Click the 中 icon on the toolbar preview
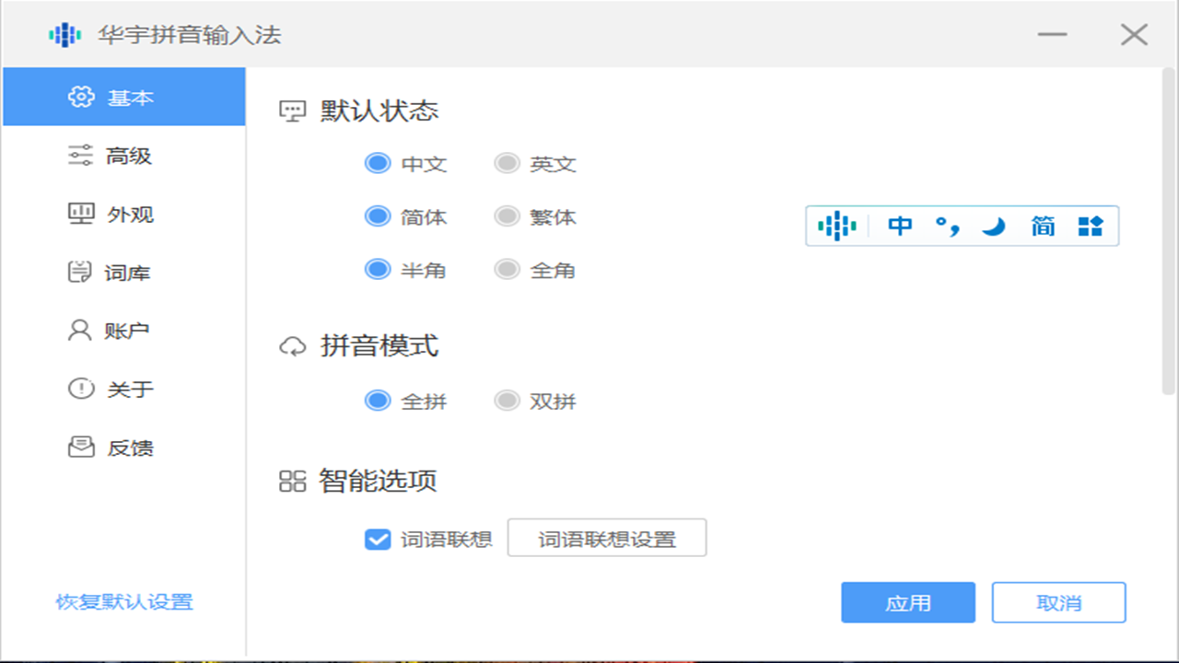The width and height of the screenshot is (1179, 663). pyautogui.click(x=901, y=225)
